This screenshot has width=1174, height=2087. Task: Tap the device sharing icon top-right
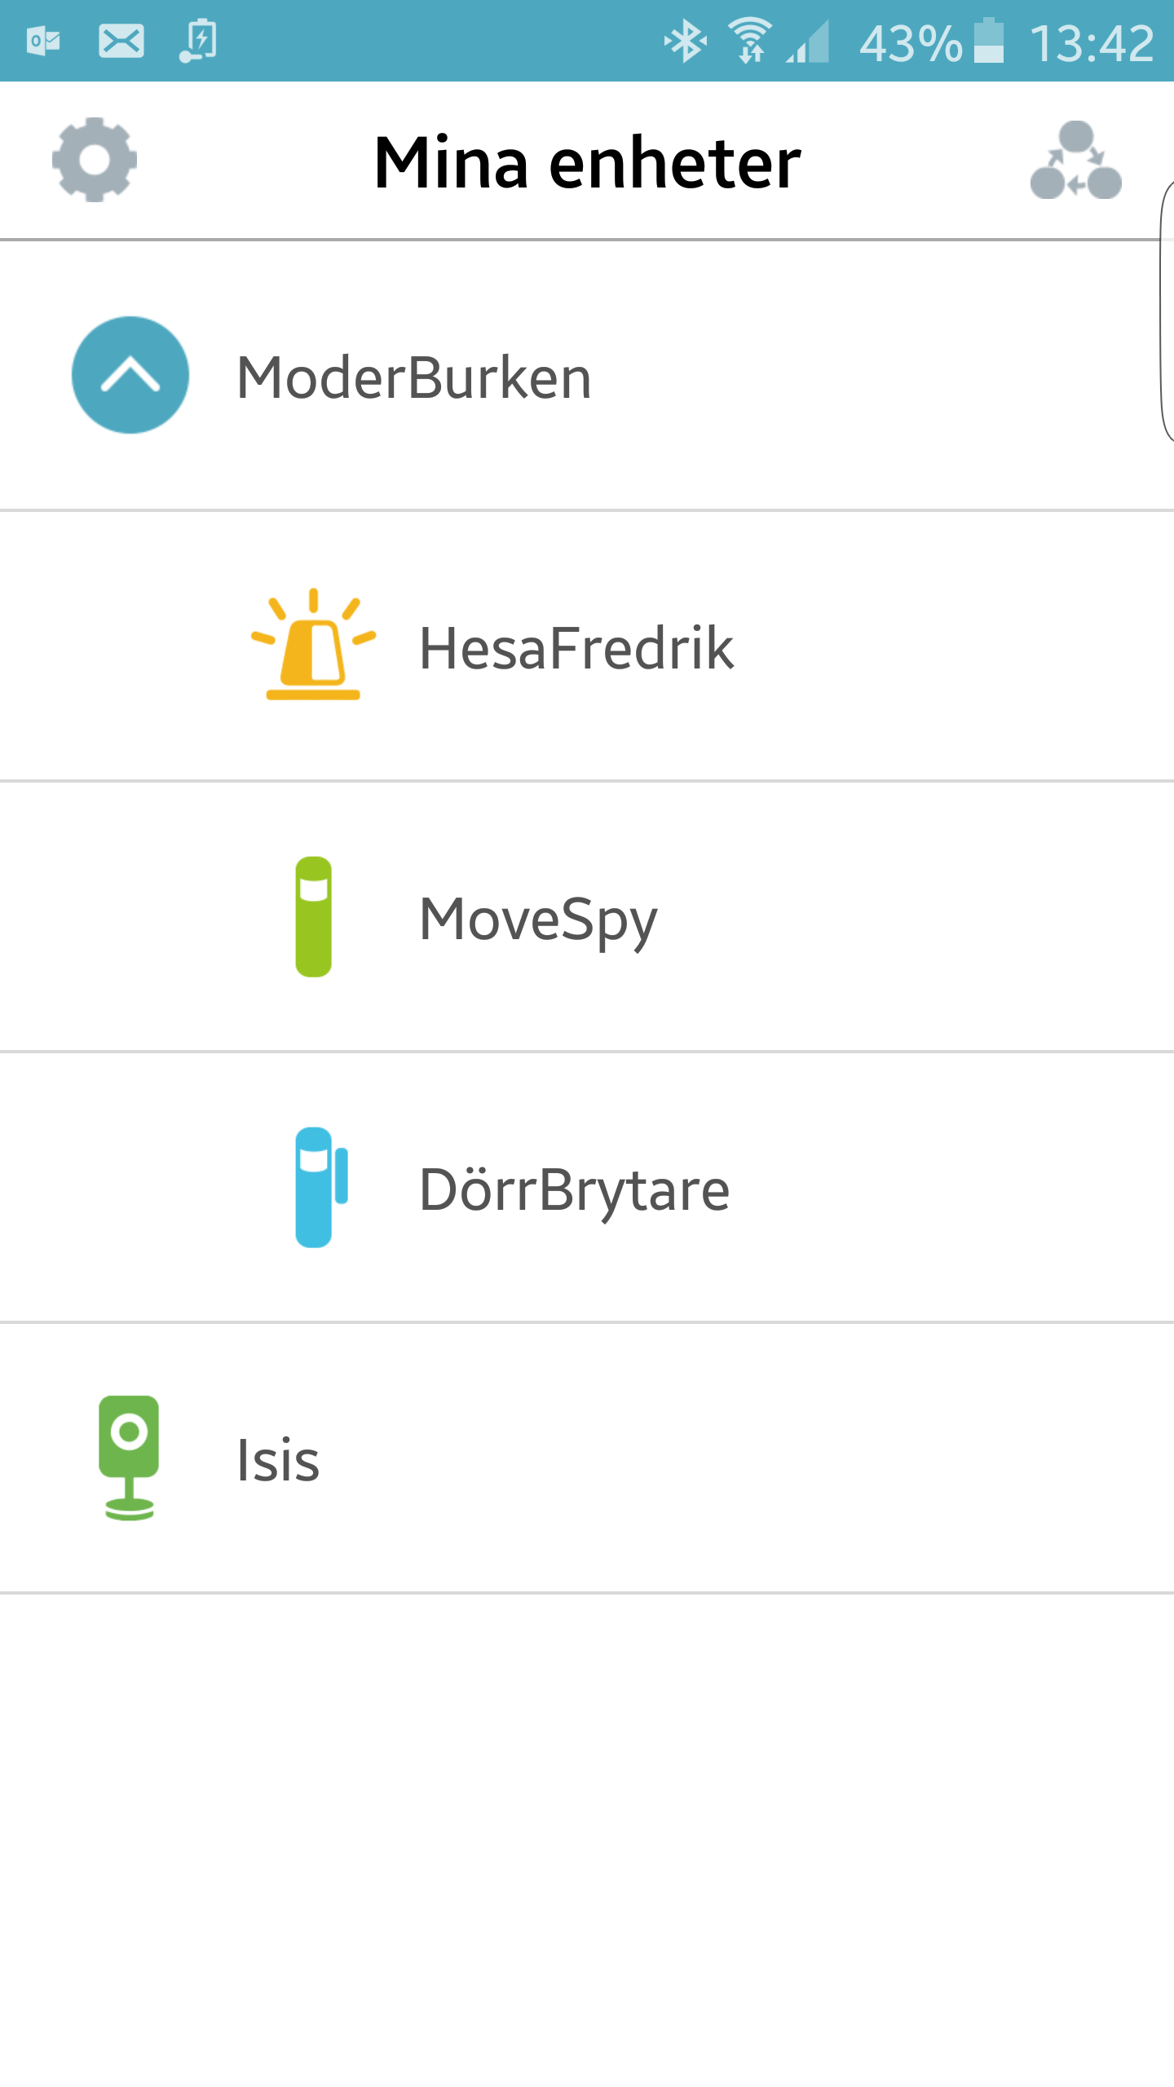[x=1075, y=161]
